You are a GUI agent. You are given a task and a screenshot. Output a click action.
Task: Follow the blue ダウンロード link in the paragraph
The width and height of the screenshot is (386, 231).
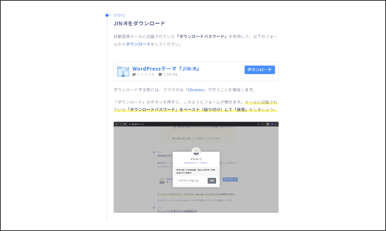tap(138, 44)
